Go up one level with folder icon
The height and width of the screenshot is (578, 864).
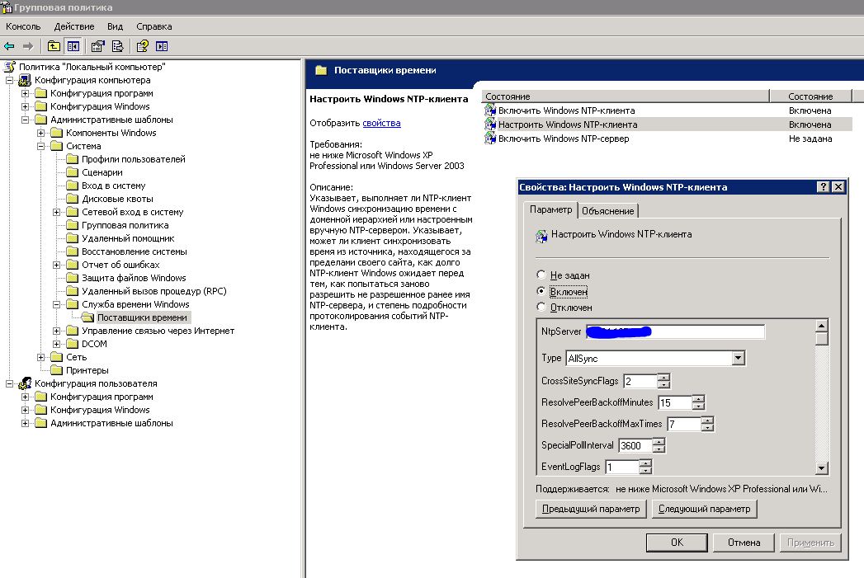(x=54, y=46)
